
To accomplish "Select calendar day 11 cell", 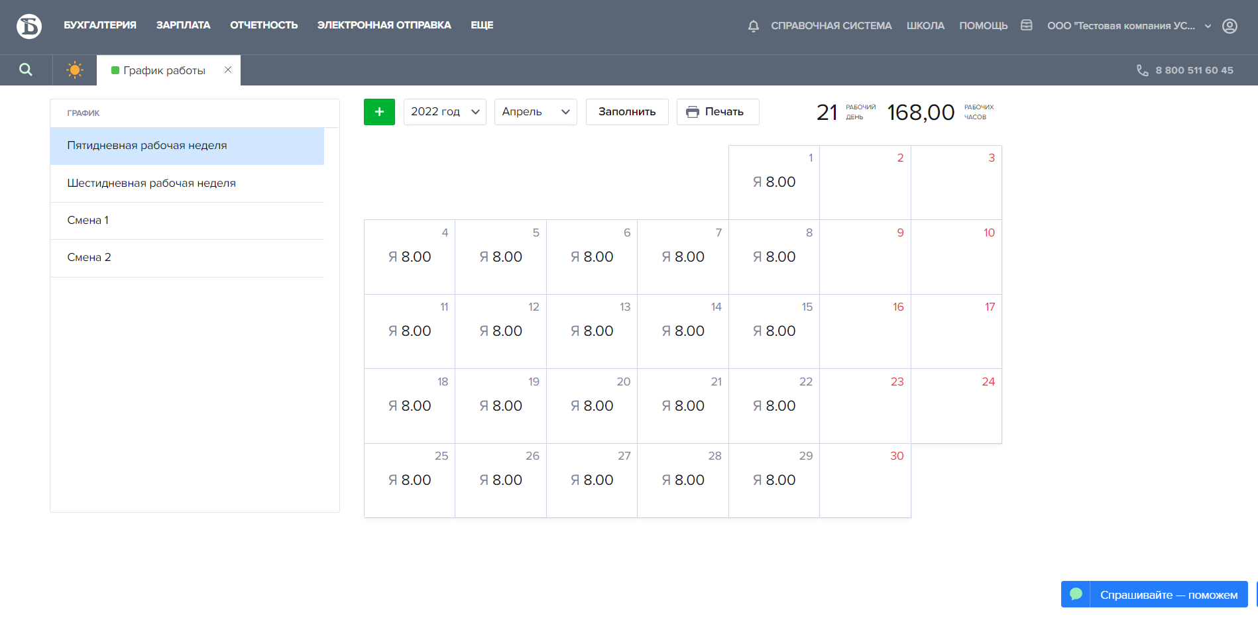I will [x=410, y=332].
